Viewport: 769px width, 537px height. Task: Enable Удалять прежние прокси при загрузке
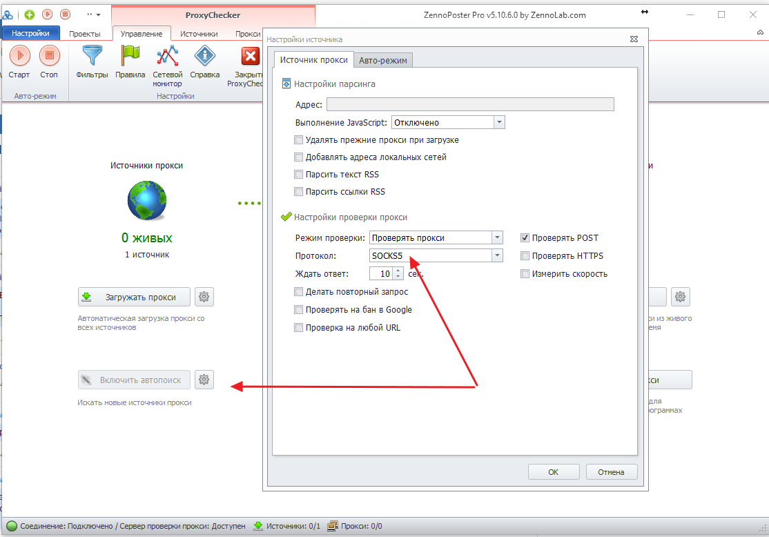pyautogui.click(x=298, y=139)
